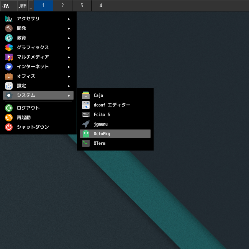Click the dconf エディター icon
This screenshot has height=249, width=249.
[x=86, y=105]
